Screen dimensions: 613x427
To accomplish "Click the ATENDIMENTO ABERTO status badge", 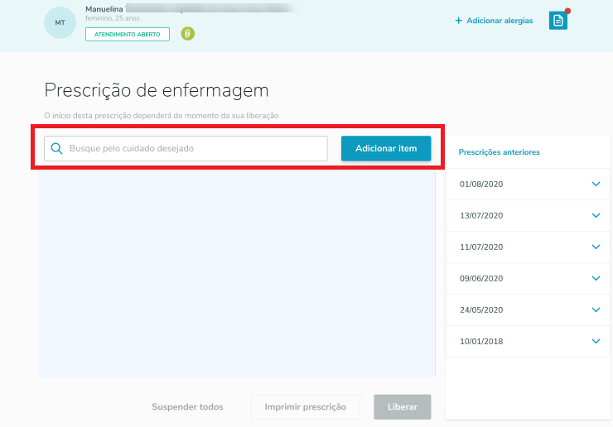I will coord(128,35).
